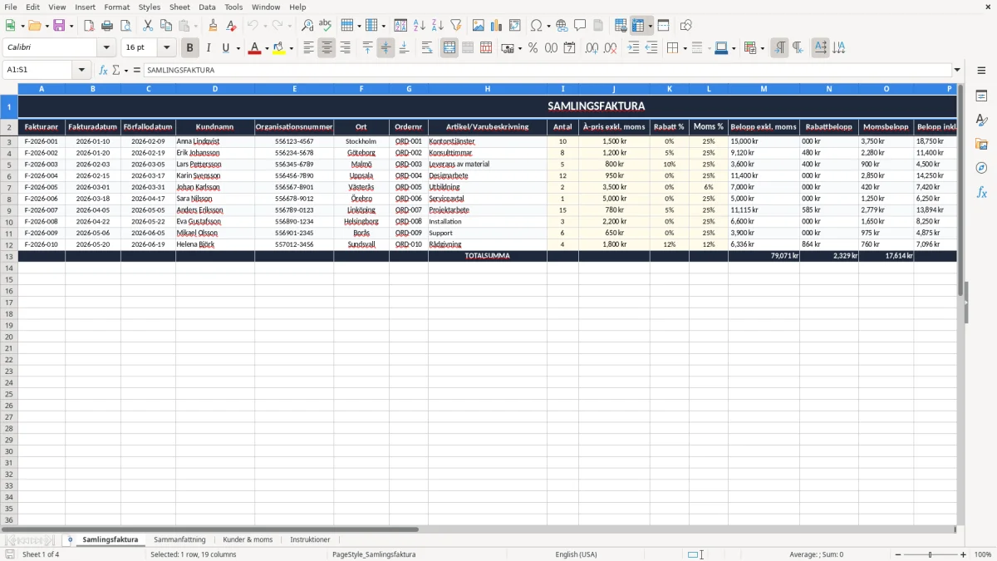The height and width of the screenshot is (561, 997).
Task: Open the File menu
Action: [11, 7]
